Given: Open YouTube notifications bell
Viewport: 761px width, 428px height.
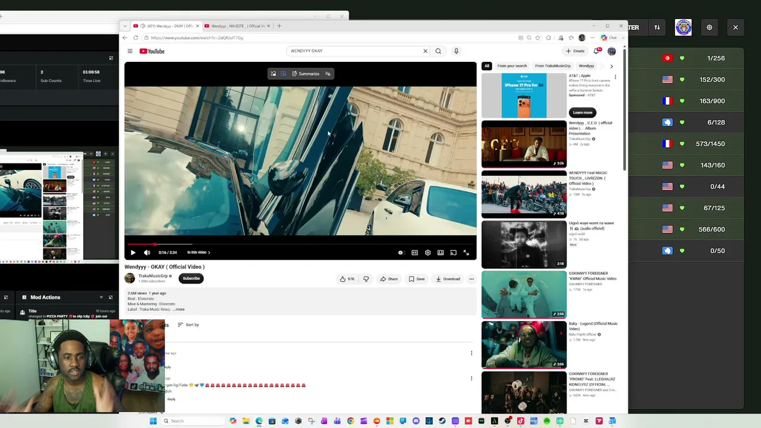Looking at the screenshot, I should point(596,51).
